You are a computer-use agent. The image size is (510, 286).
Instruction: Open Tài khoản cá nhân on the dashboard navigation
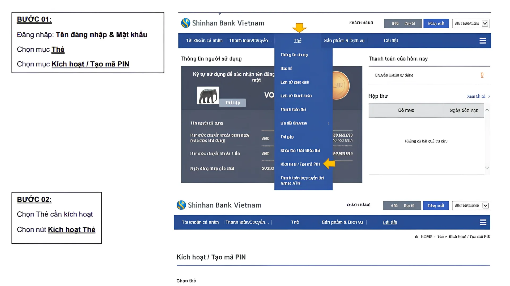[x=204, y=41]
